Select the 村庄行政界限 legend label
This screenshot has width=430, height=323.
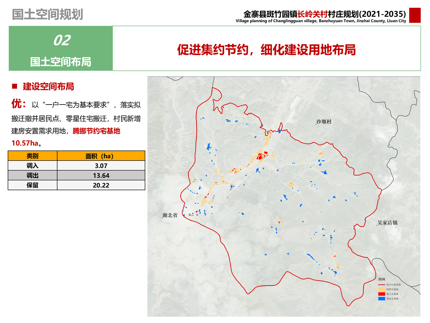[x=394, y=285]
